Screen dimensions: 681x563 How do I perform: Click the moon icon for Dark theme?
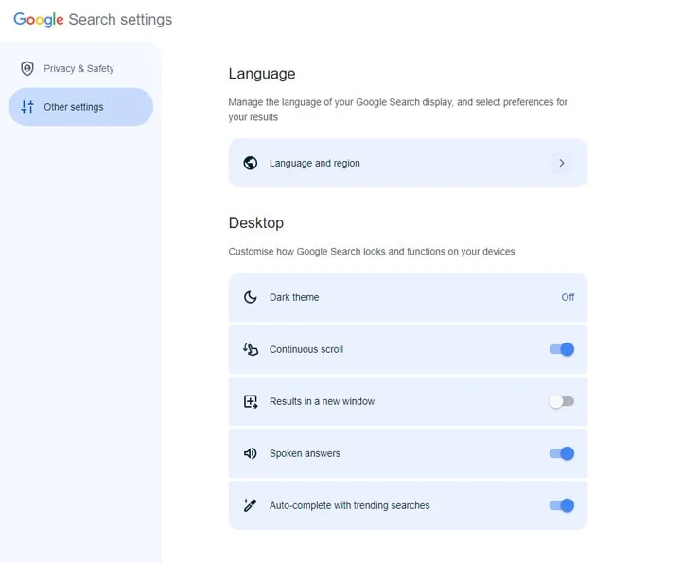coord(251,297)
